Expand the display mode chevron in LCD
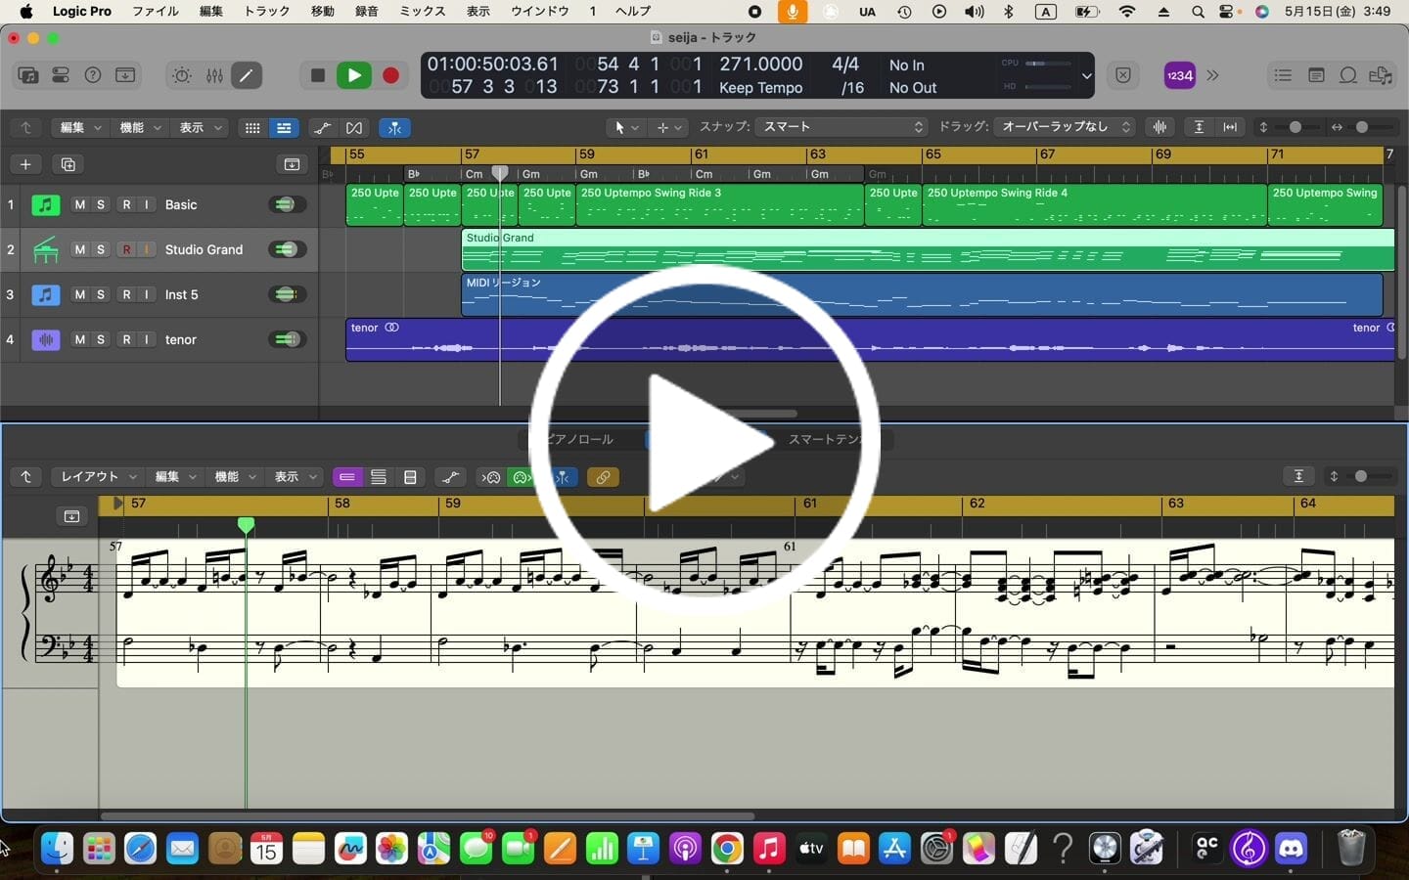This screenshot has width=1409, height=880. 1086,75
